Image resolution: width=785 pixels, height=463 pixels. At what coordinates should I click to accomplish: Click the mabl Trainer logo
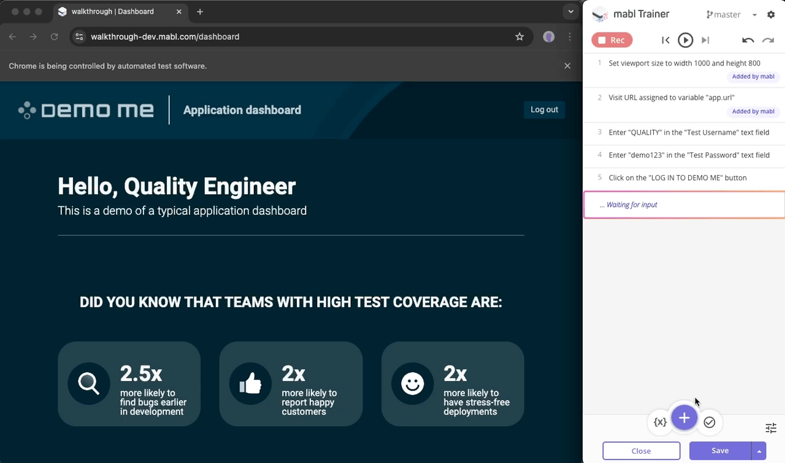[599, 15]
